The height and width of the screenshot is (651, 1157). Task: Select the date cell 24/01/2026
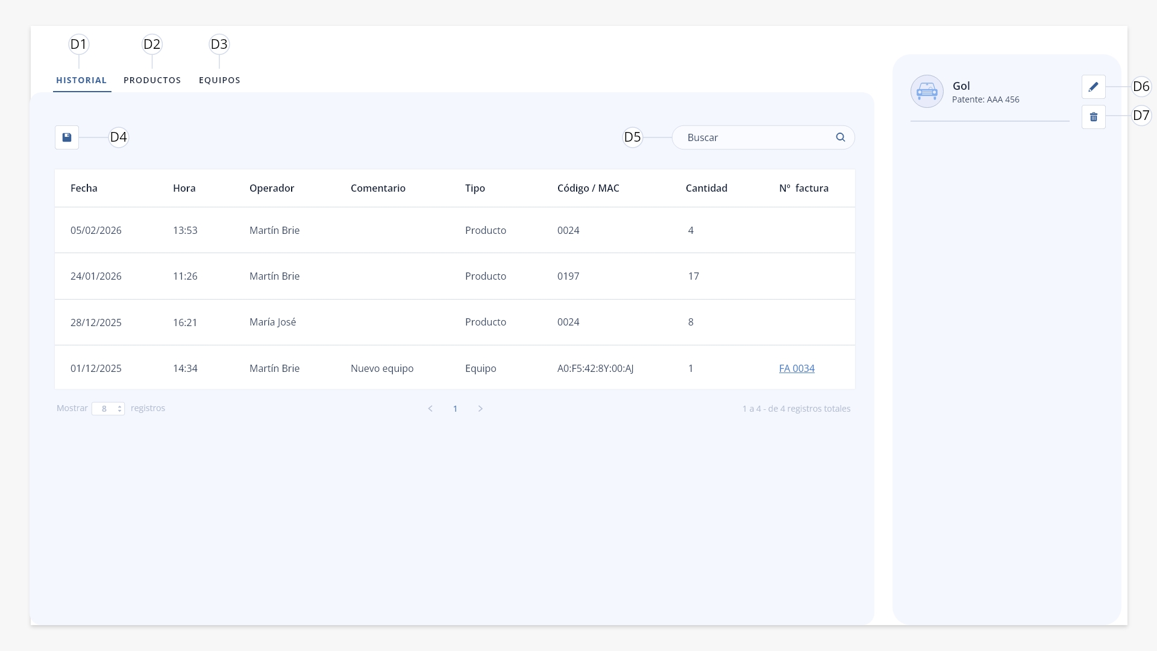pos(96,276)
